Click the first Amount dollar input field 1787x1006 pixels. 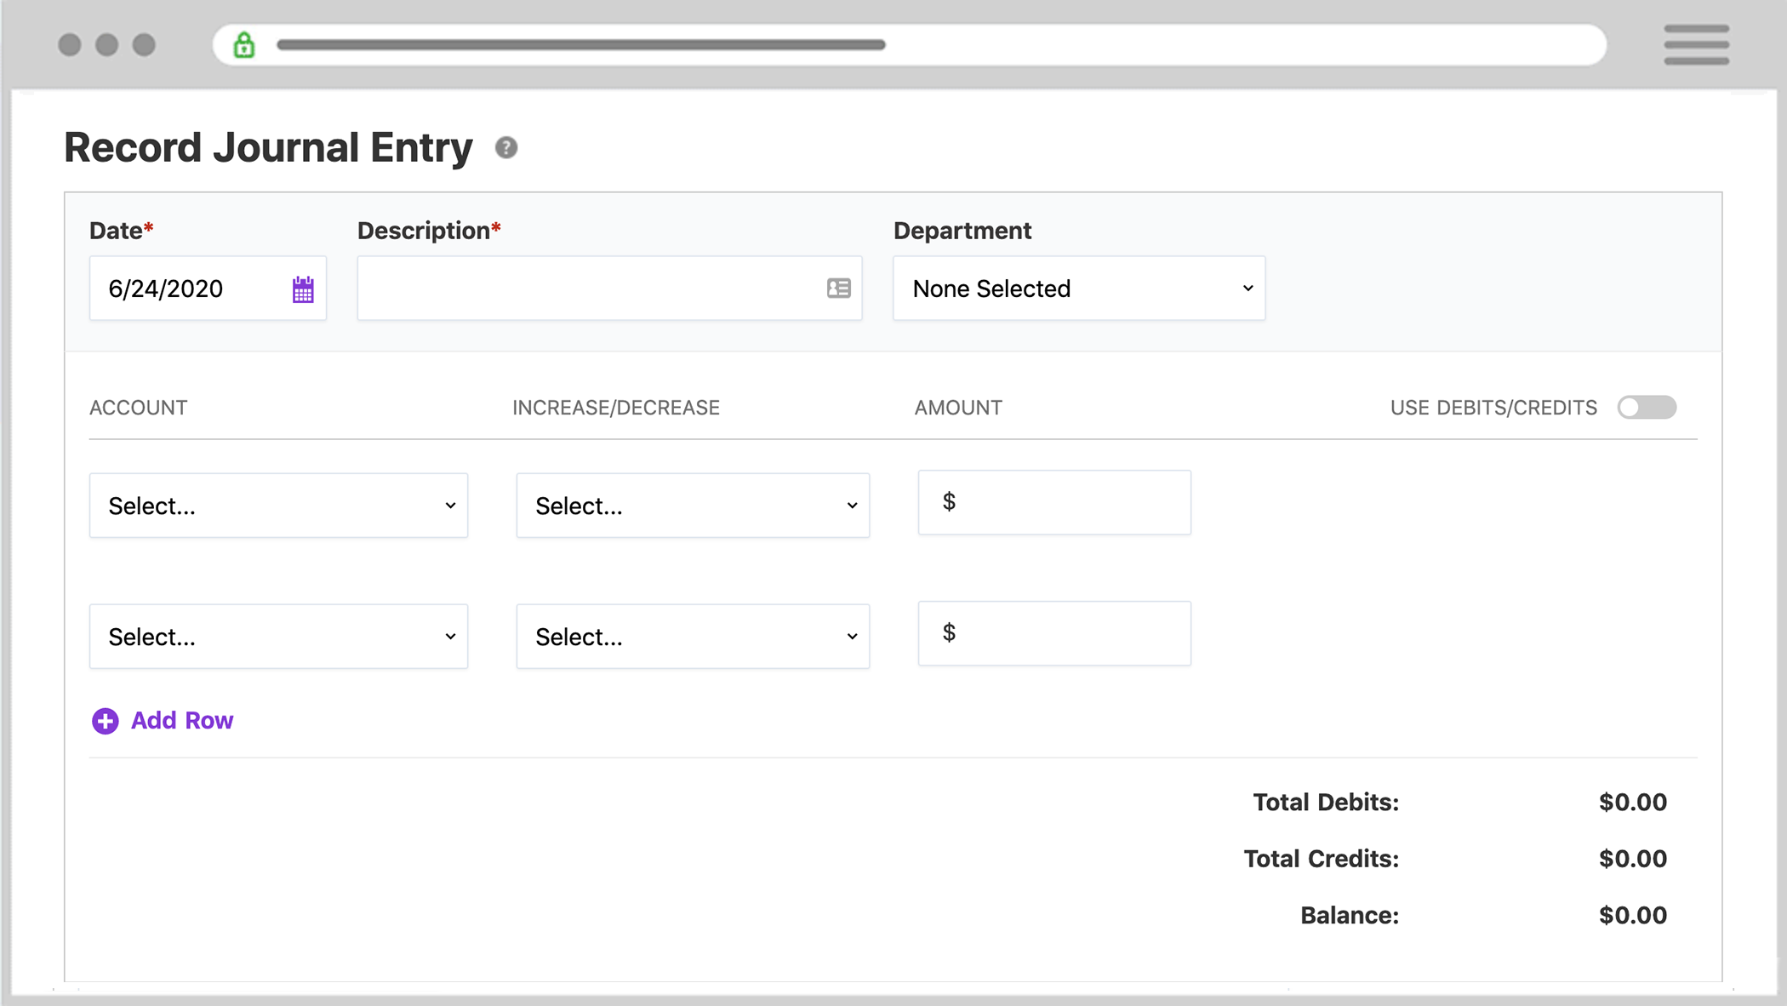(x=1053, y=502)
